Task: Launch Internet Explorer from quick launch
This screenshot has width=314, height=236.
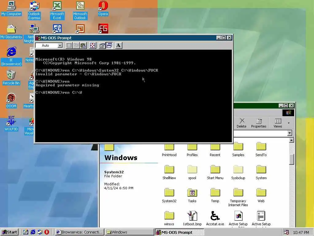Action: pyautogui.click(x=33, y=232)
